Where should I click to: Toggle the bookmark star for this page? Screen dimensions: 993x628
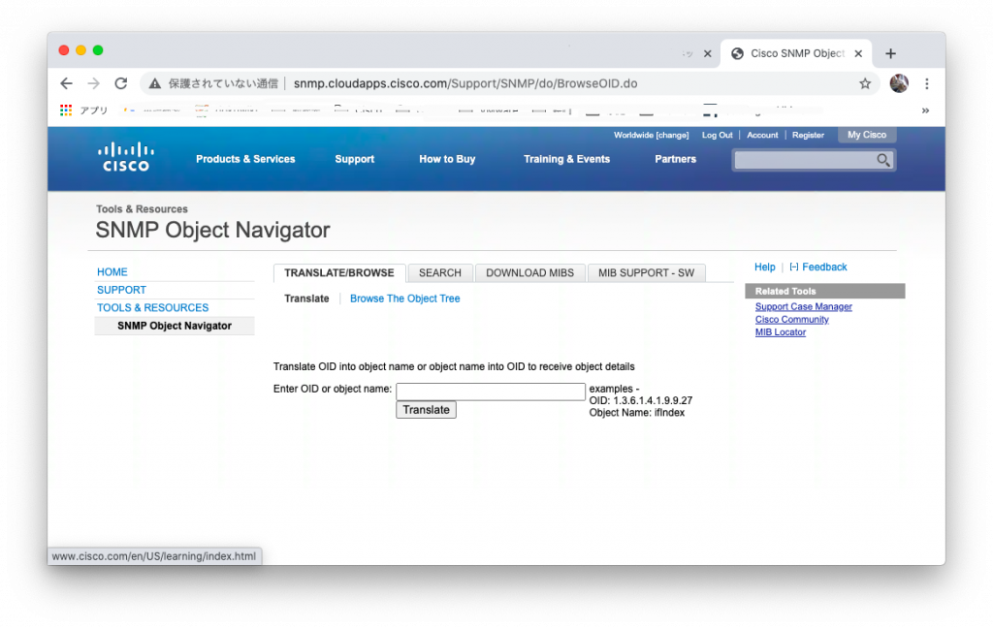pos(865,83)
